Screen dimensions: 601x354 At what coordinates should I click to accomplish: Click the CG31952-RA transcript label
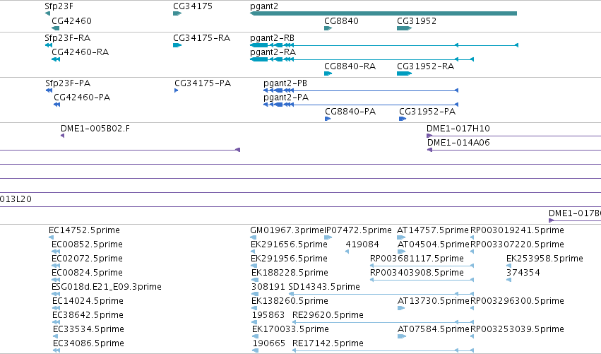425,66
